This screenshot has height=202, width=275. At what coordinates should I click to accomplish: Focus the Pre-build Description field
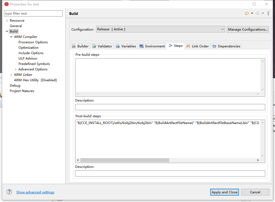(170, 107)
